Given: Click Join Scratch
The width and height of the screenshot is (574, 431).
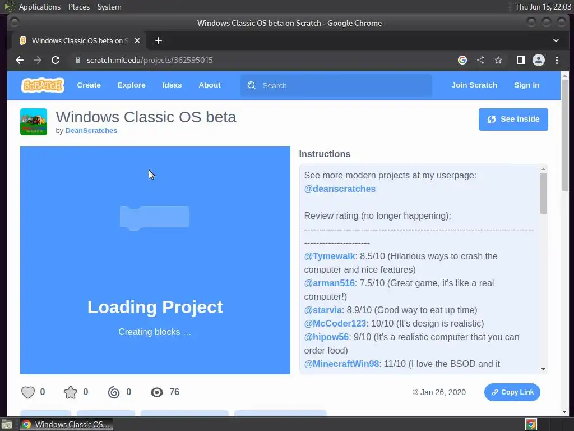Looking at the screenshot, I should pos(474,85).
